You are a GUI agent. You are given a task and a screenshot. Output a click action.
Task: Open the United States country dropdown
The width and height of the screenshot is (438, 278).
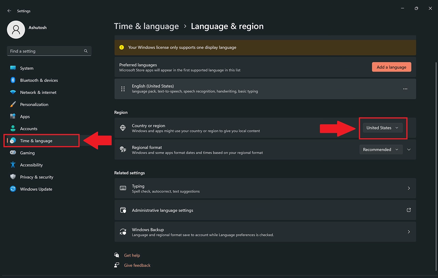point(382,128)
